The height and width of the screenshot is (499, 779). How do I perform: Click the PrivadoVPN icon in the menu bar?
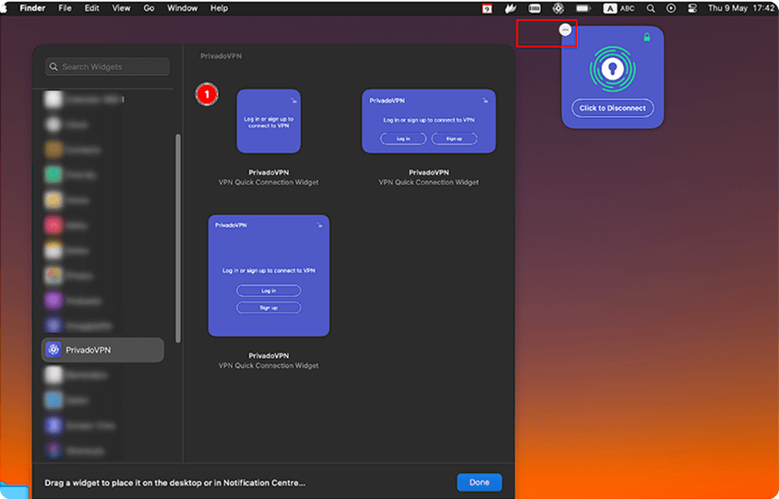point(558,8)
